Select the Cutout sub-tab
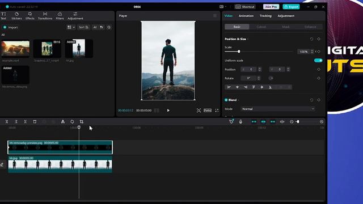The width and height of the screenshot is (363, 204). pyautogui.click(x=261, y=27)
